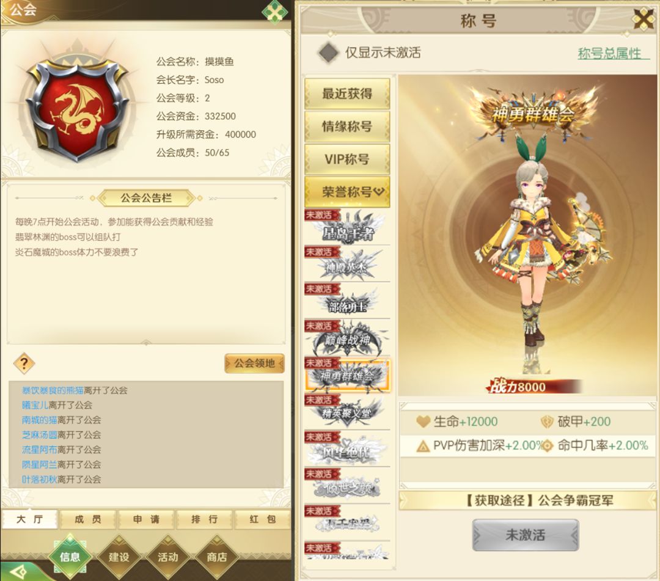Open the 信息 diamond icon

70,557
